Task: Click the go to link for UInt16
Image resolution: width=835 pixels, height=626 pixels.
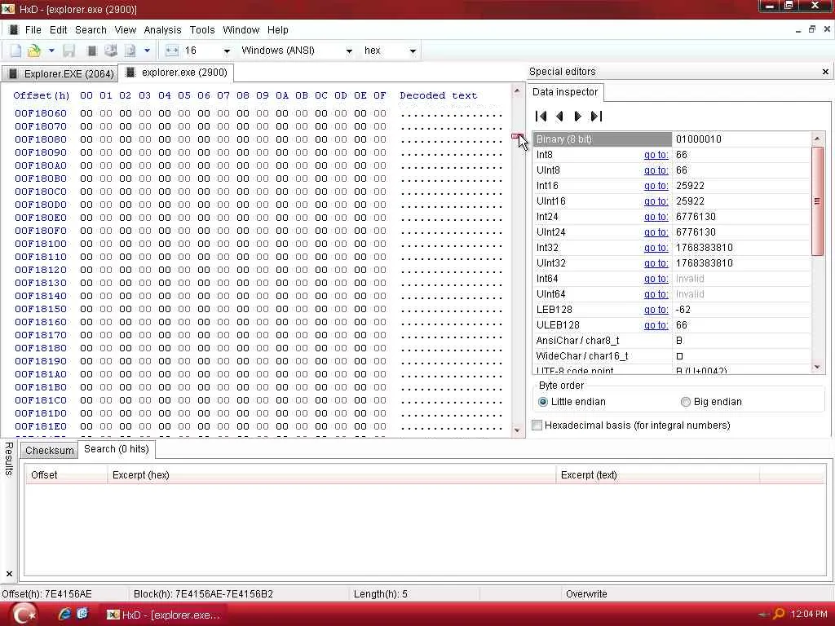Action: click(656, 201)
